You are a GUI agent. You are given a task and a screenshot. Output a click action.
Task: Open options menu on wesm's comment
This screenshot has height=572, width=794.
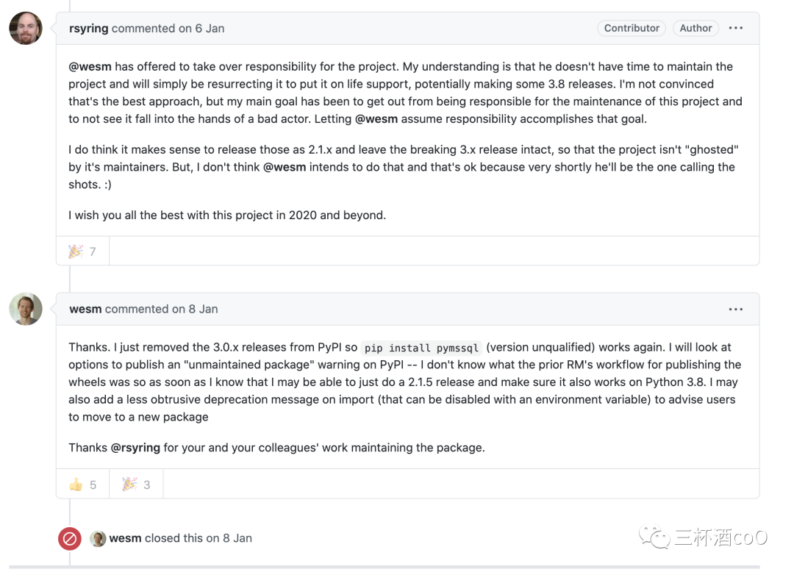[735, 310]
